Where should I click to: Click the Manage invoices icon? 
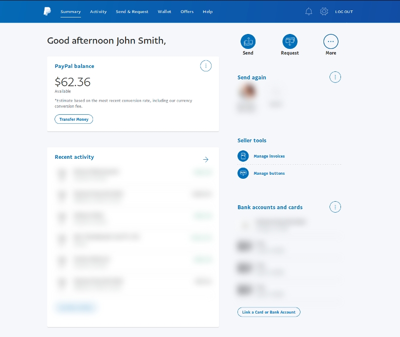coord(243,156)
